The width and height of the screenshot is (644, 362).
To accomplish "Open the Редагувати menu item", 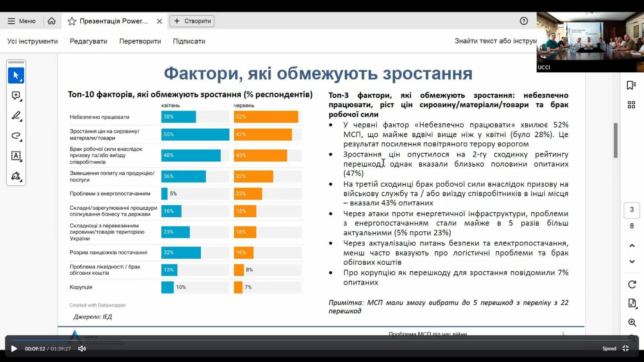I will 89,41.
